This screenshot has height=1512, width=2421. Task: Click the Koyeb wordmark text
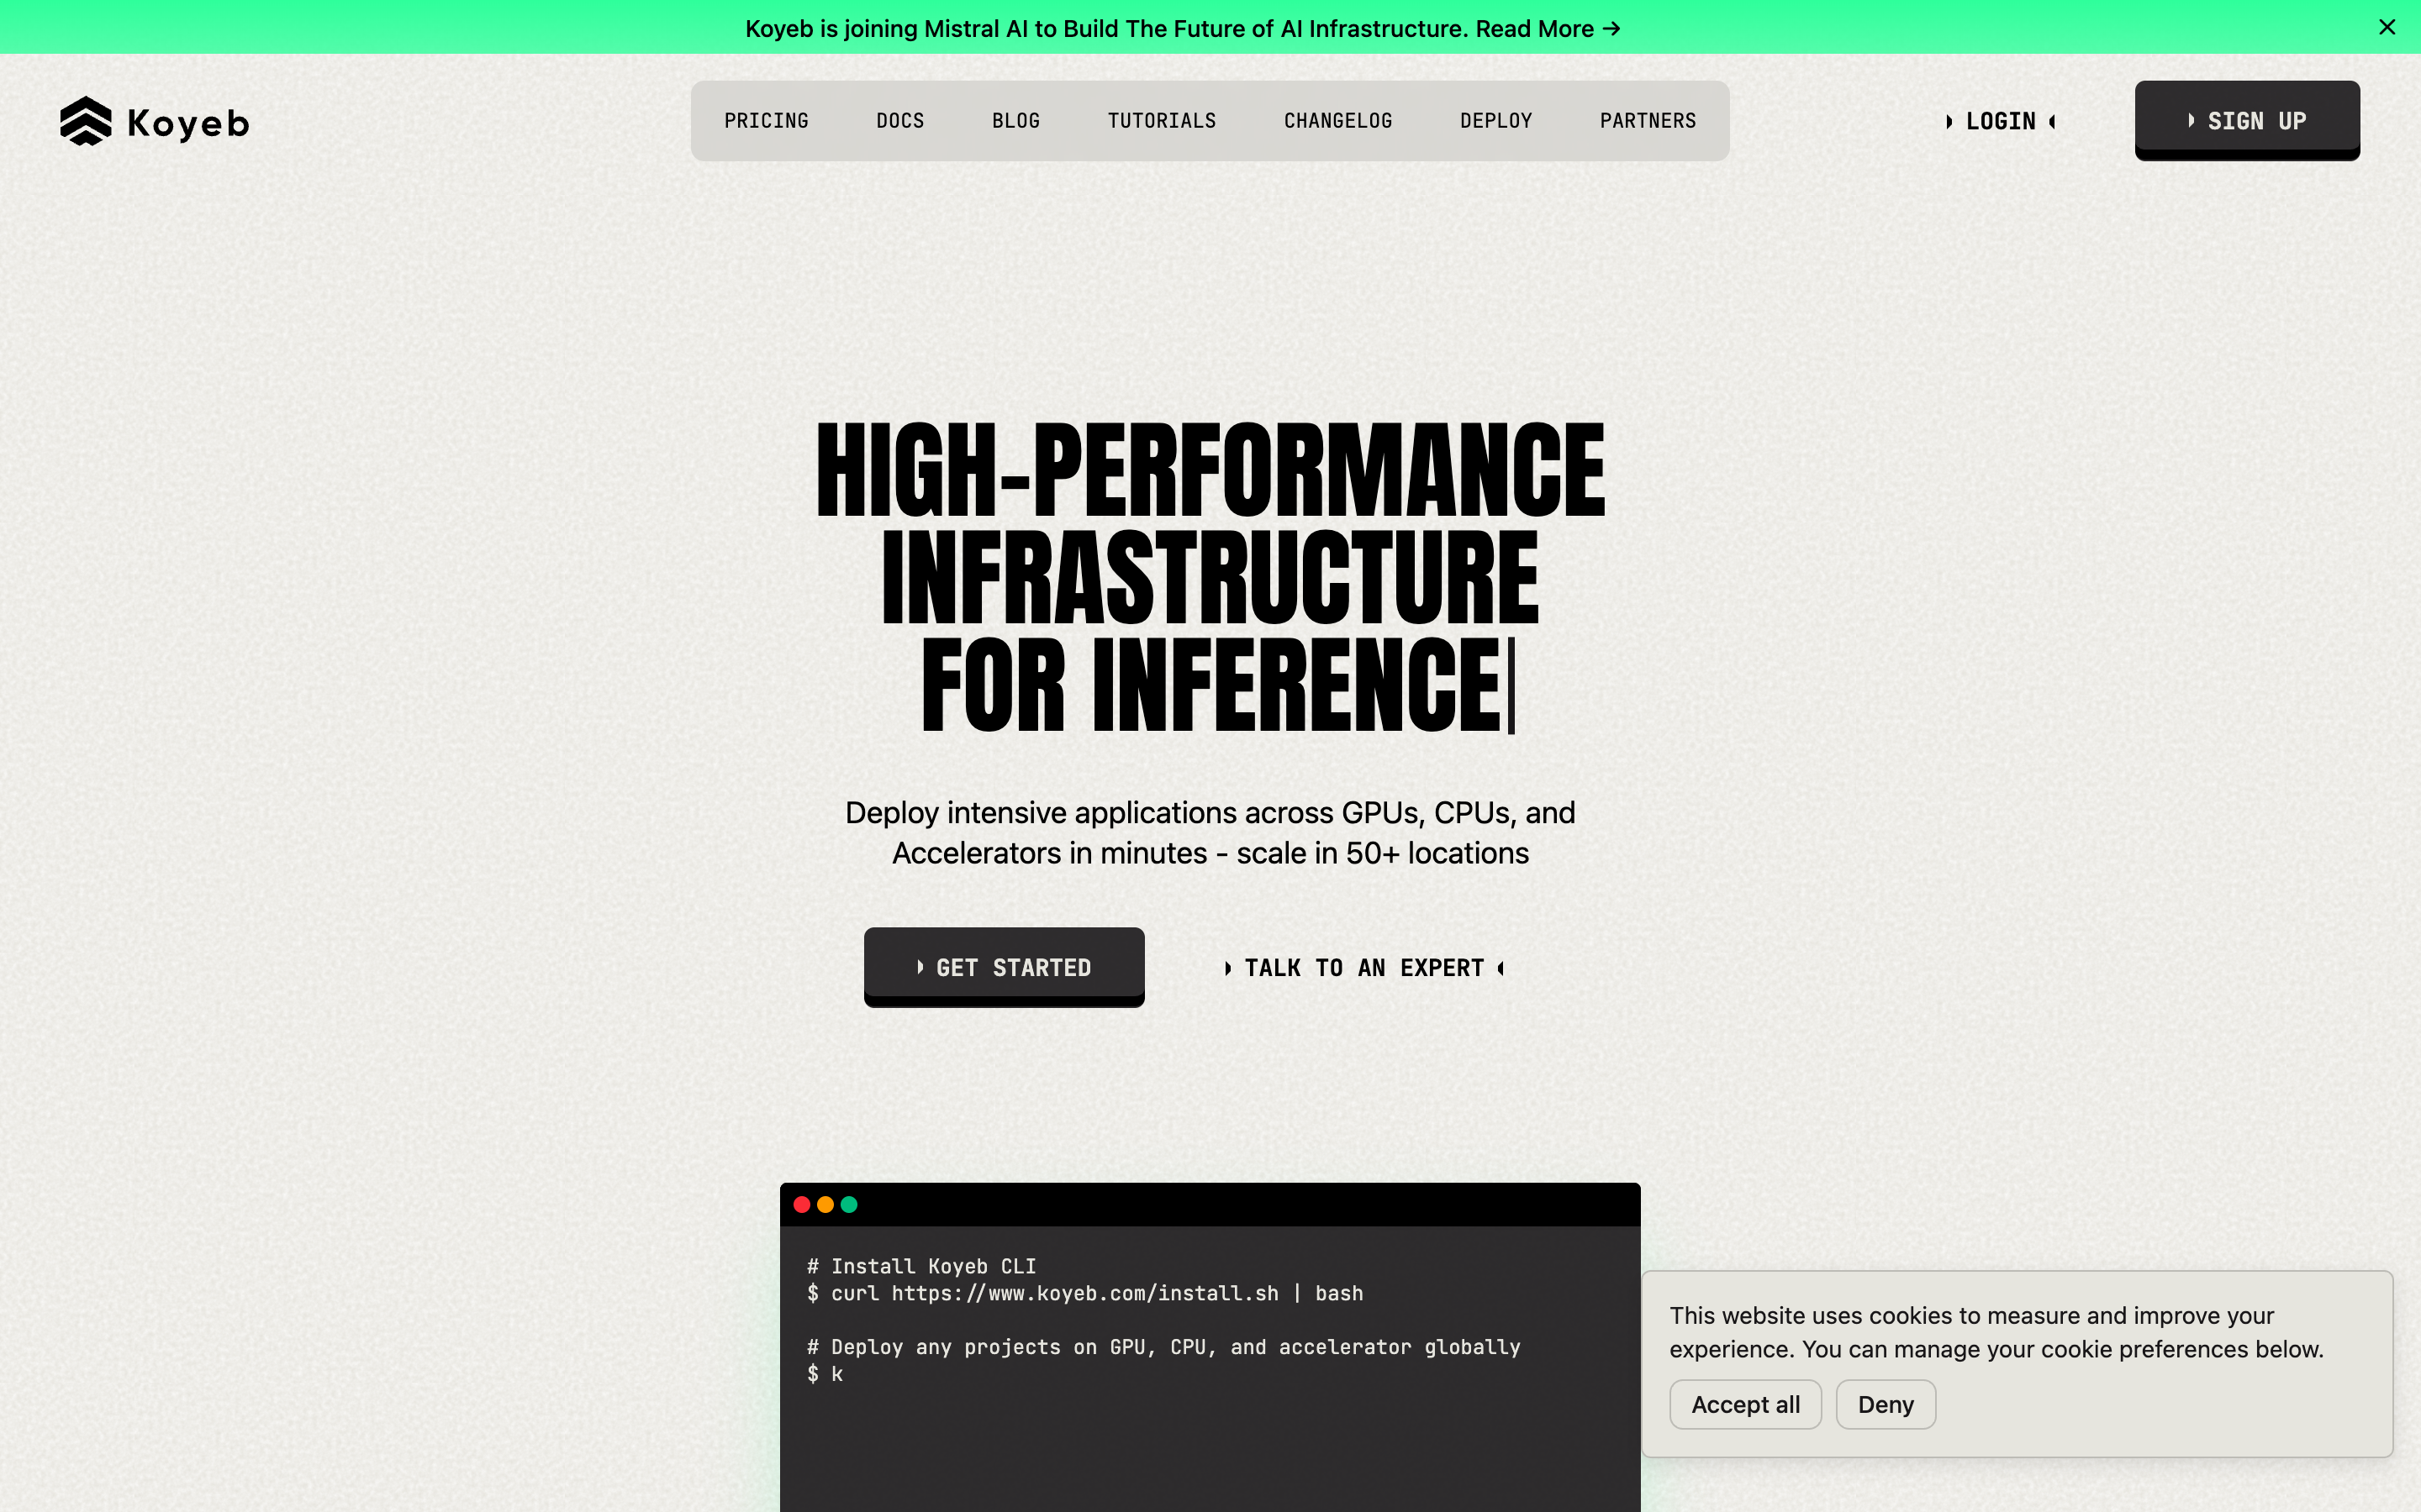click(188, 123)
